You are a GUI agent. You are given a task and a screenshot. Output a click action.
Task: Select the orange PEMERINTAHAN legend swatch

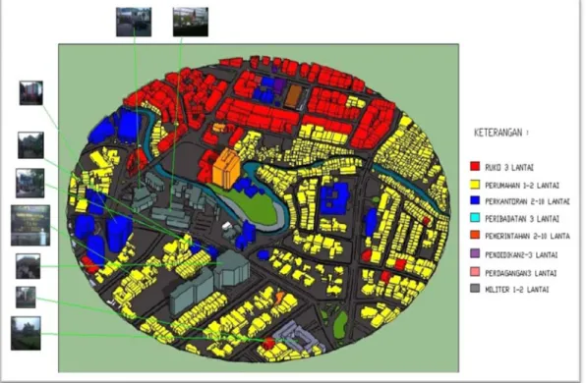coord(475,235)
